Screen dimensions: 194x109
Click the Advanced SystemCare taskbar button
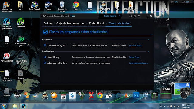point(24,106)
